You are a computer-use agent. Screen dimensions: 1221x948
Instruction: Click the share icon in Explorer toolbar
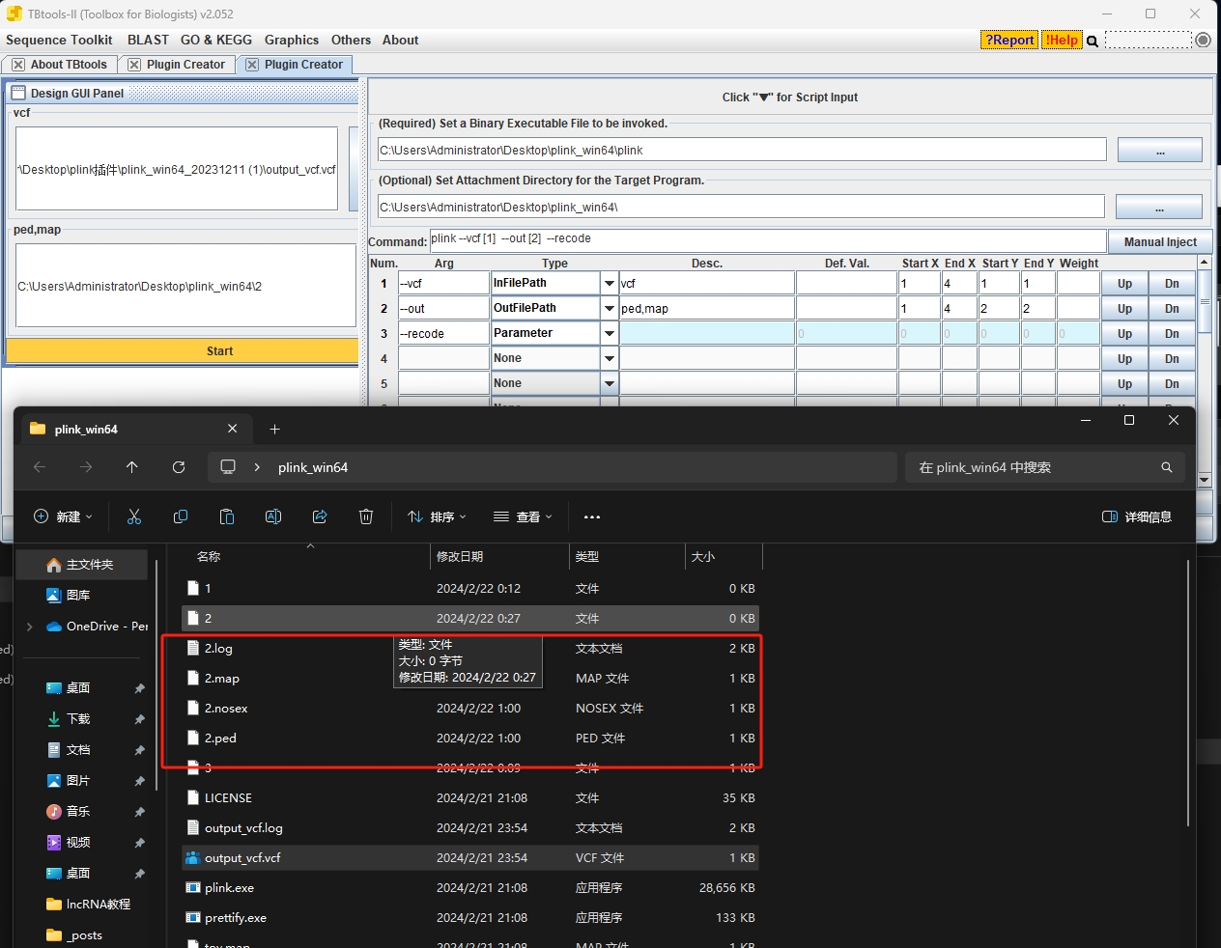[320, 517]
